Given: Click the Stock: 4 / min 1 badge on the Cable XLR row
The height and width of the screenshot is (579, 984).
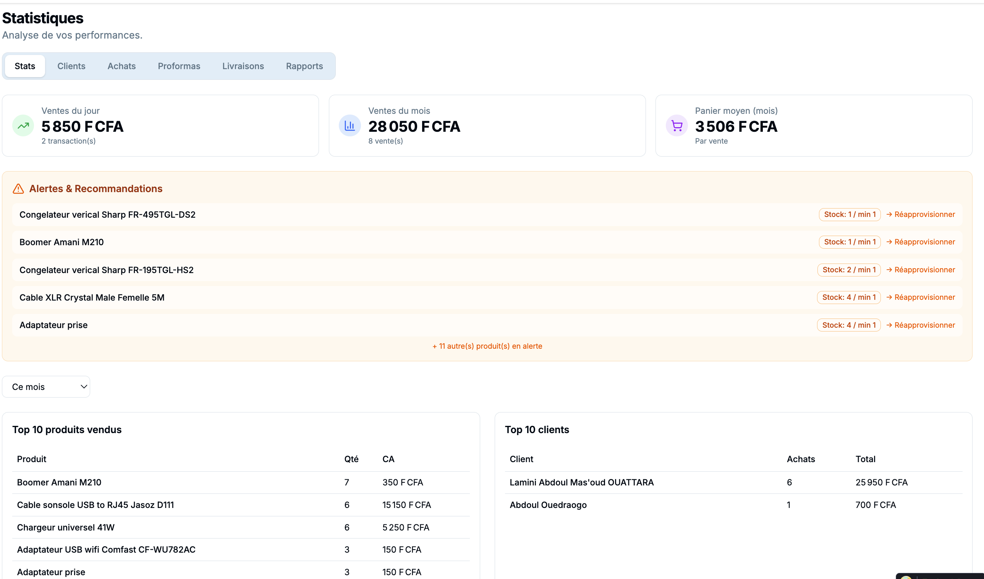Looking at the screenshot, I should [x=848, y=298].
